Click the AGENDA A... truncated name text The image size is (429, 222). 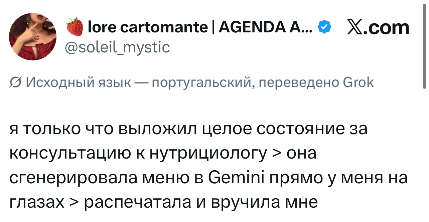click(266, 27)
